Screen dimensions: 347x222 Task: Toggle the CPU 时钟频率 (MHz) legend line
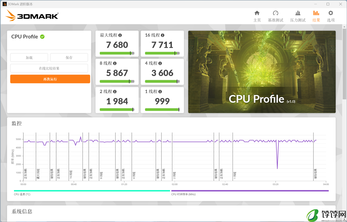click(250, 191)
